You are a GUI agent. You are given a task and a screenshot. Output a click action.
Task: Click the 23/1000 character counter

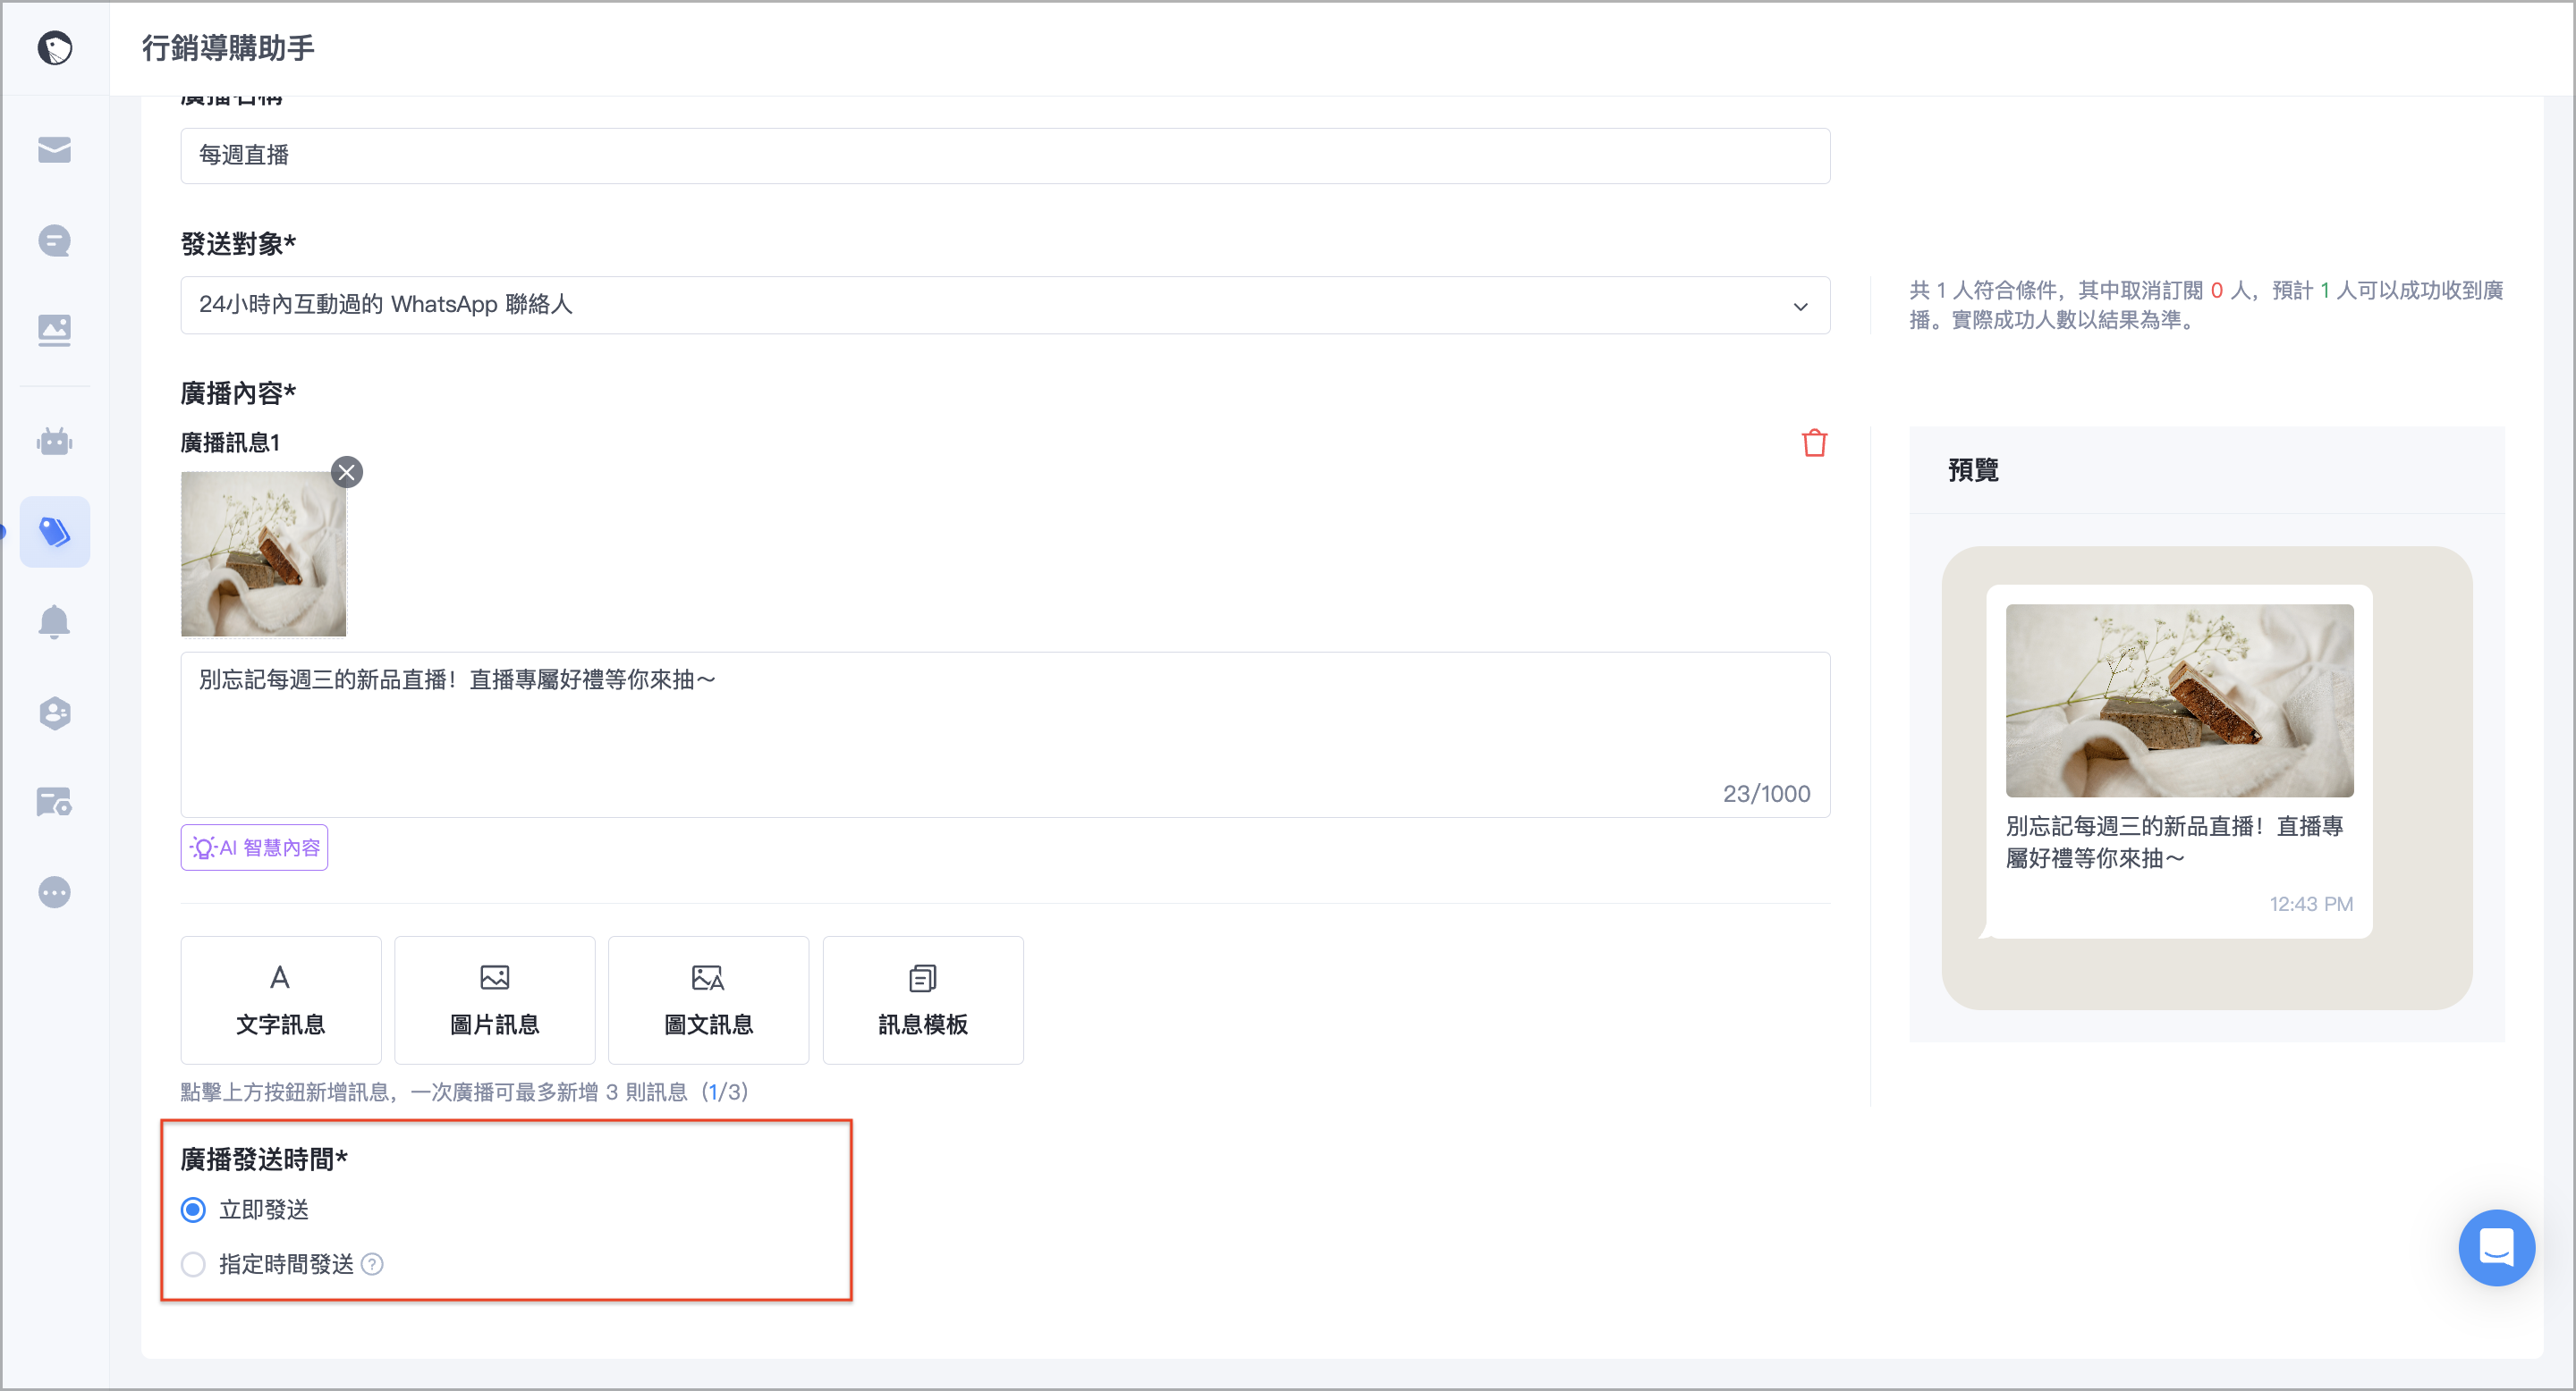click(1766, 794)
